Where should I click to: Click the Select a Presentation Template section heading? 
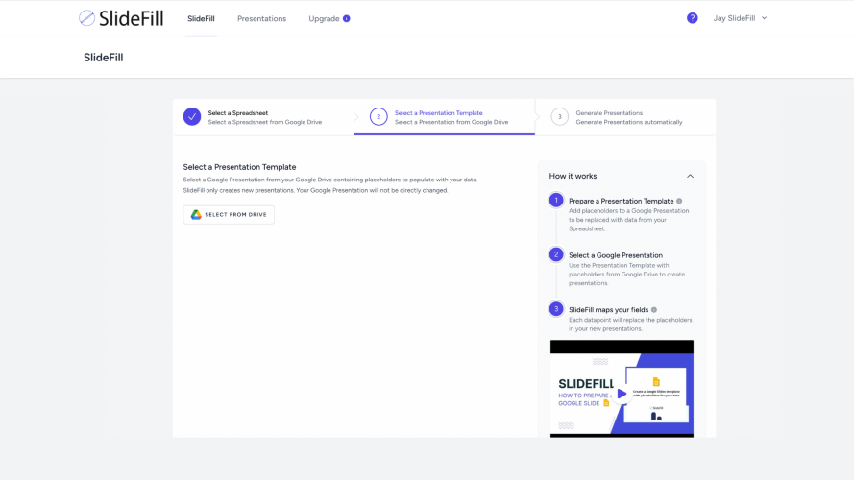point(239,167)
